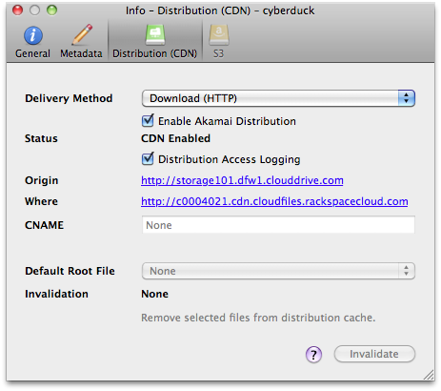Open the c0004021.cdn.cloudfiles.rackspacecloud.com link
The height and width of the screenshot is (391, 441).
click(274, 201)
